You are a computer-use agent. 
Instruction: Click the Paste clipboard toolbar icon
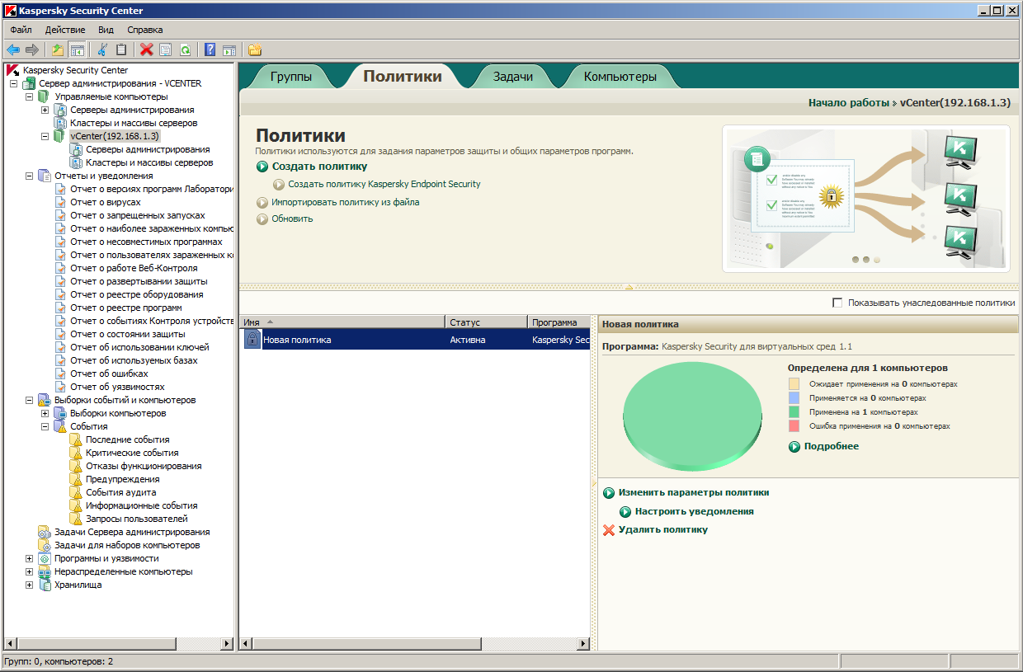(121, 49)
